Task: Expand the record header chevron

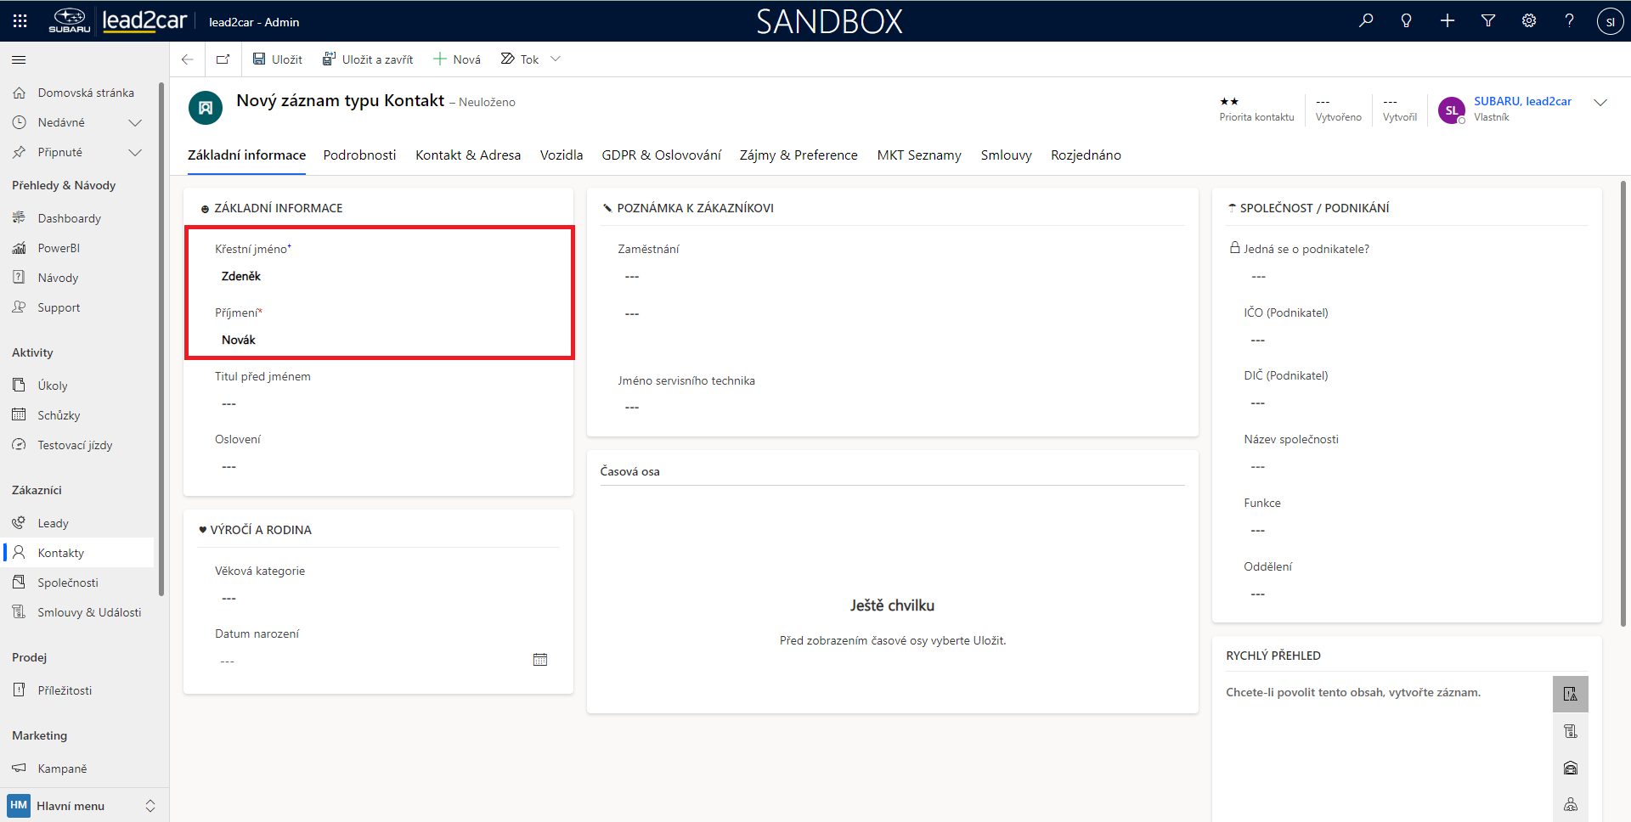Action: click(1600, 103)
